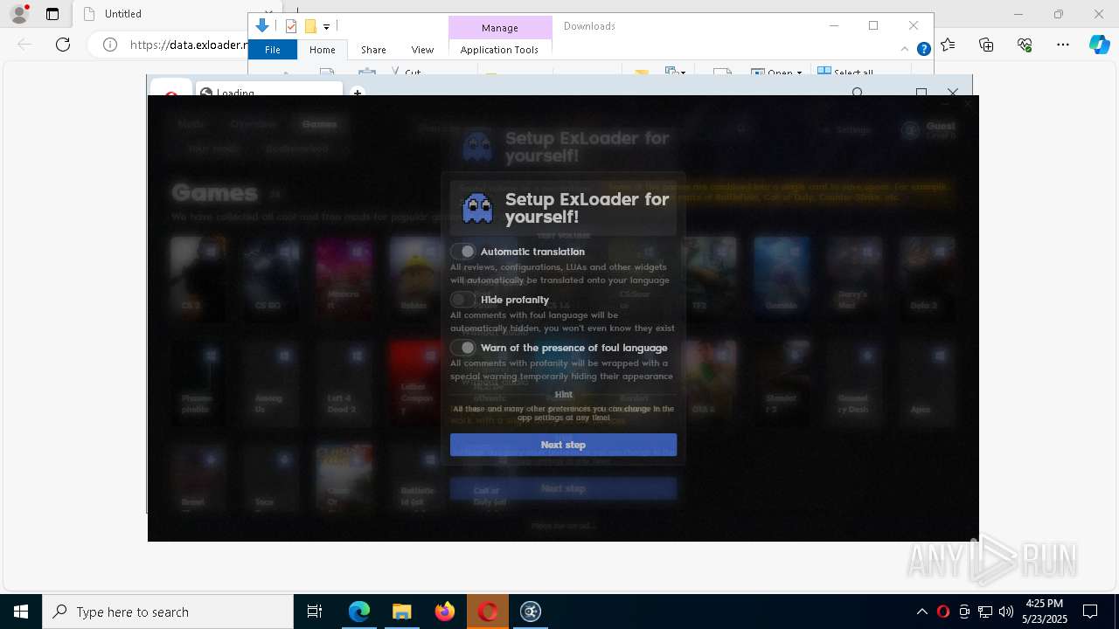Image resolution: width=1119 pixels, height=629 pixels.
Task: Click the Edge address bar URL
Action: point(188,45)
